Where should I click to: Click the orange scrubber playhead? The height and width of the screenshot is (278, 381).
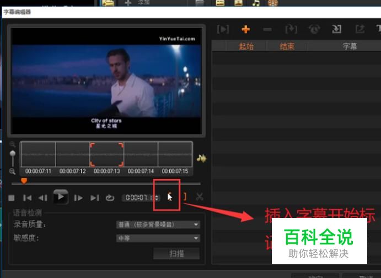coord(24,181)
